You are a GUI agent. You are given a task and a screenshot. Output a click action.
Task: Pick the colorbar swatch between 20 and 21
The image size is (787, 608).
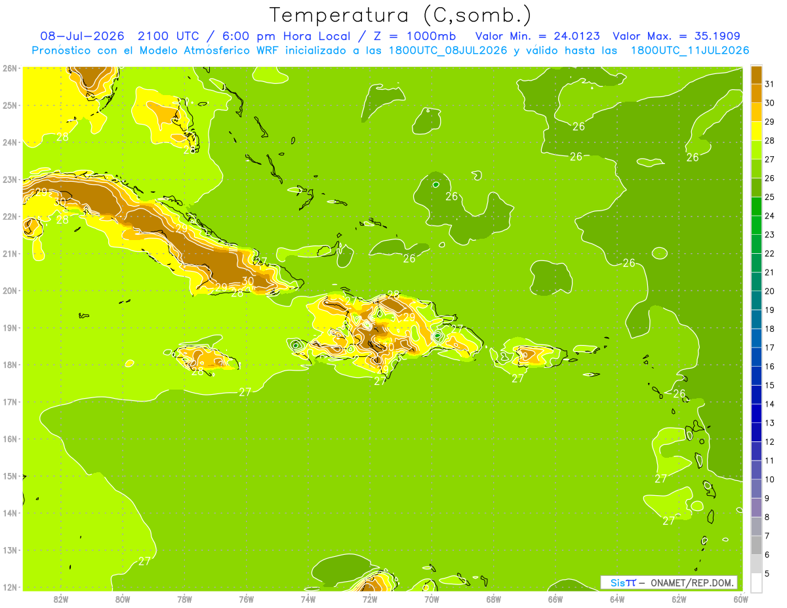[756, 281]
